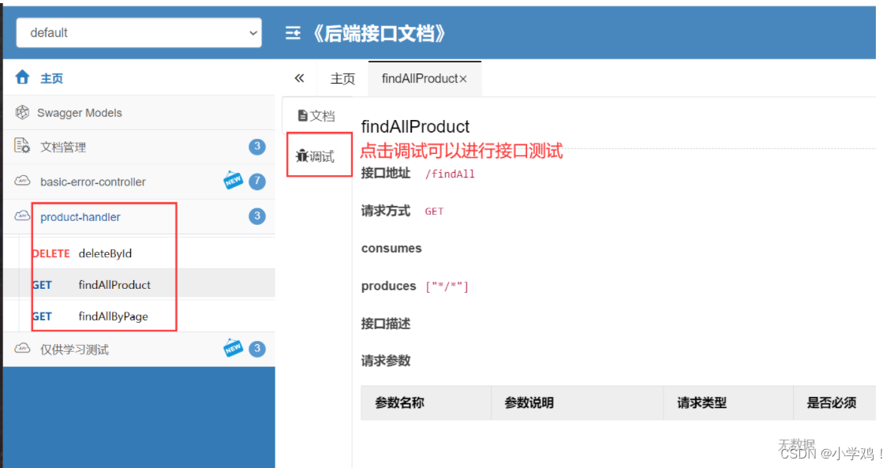Open the default API group dropdown
The image size is (894, 468).
click(139, 32)
